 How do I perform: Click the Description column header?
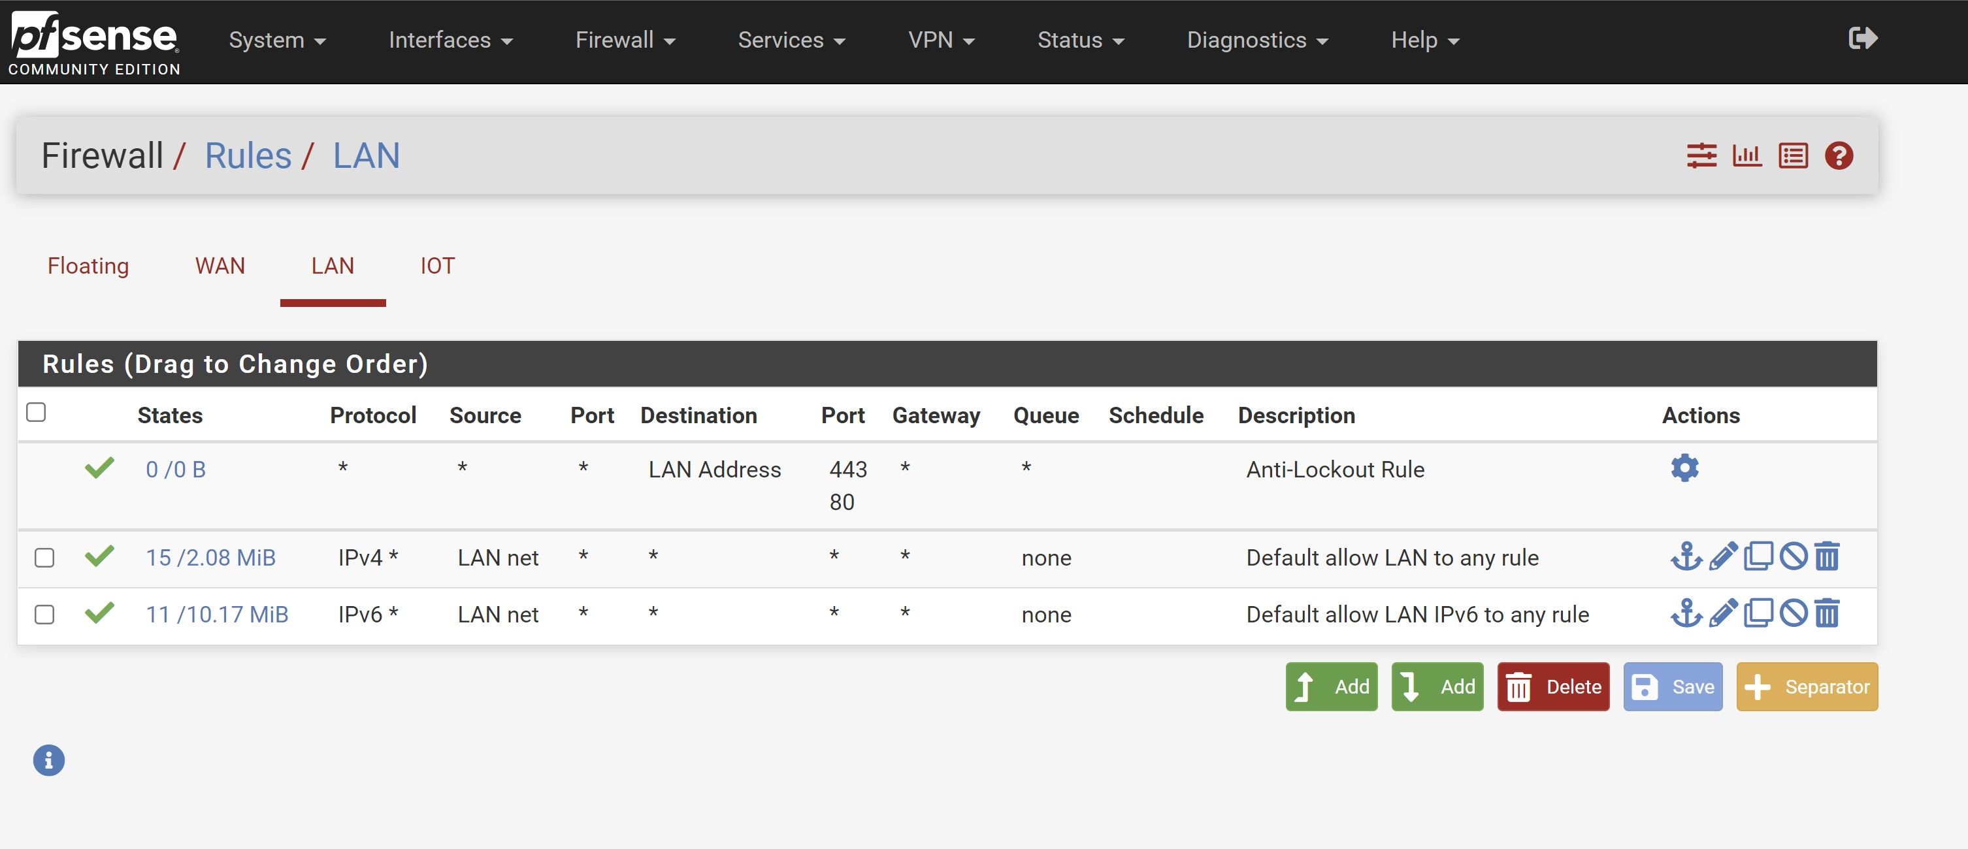(x=1296, y=415)
